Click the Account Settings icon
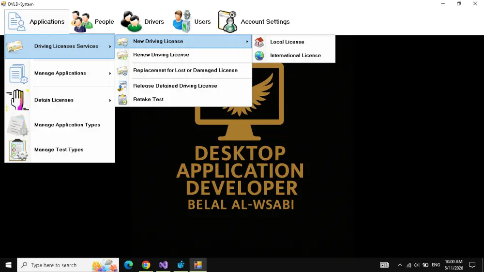This screenshot has width=484, height=272. point(227,21)
